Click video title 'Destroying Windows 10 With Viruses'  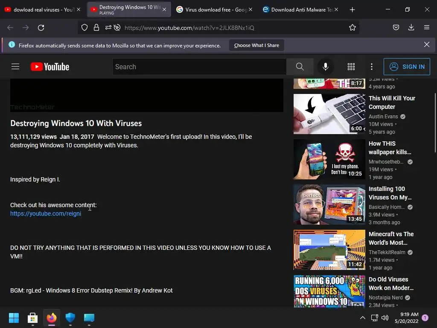(76, 123)
